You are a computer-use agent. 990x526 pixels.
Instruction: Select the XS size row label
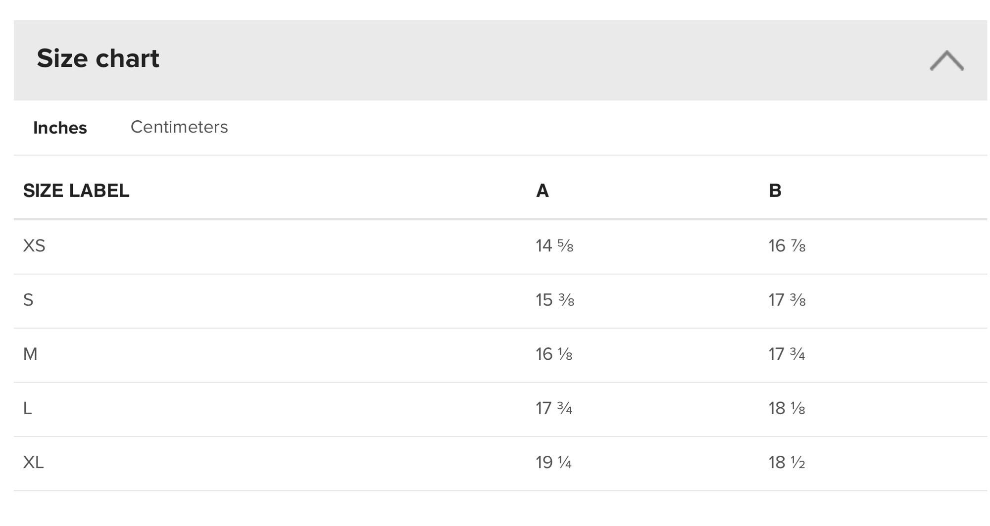pyautogui.click(x=34, y=246)
